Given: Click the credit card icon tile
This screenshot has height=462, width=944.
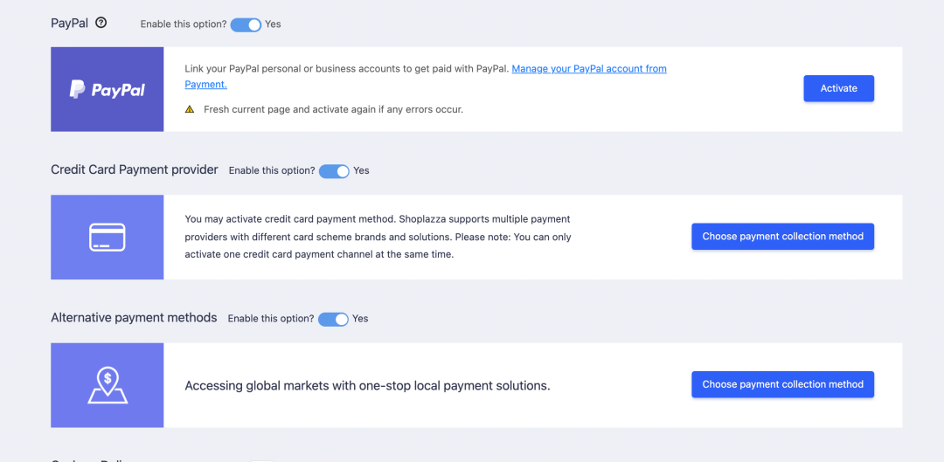Looking at the screenshot, I should (x=108, y=237).
